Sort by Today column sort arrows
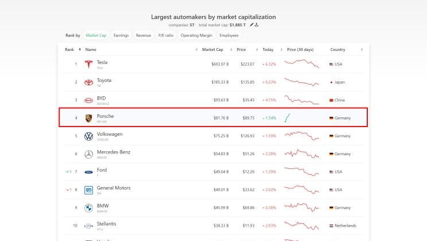 (282, 49)
